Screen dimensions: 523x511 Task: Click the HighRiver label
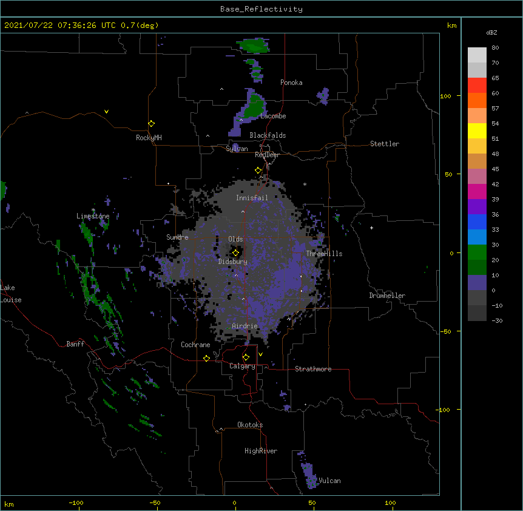click(261, 451)
